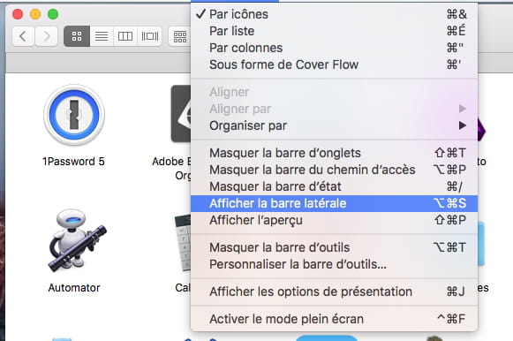Switch to list view in toolbar
This screenshot has height=341, width=513.
pyautogui.click(x=102, y=36)
